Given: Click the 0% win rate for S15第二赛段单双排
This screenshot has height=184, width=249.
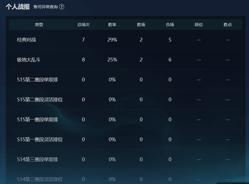Looking at the screenshot, I should [x=112, y=80].
